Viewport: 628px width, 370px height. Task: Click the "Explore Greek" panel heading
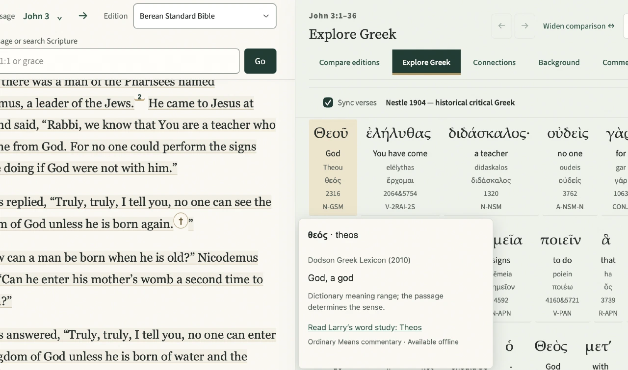click(x=352, y=34)
